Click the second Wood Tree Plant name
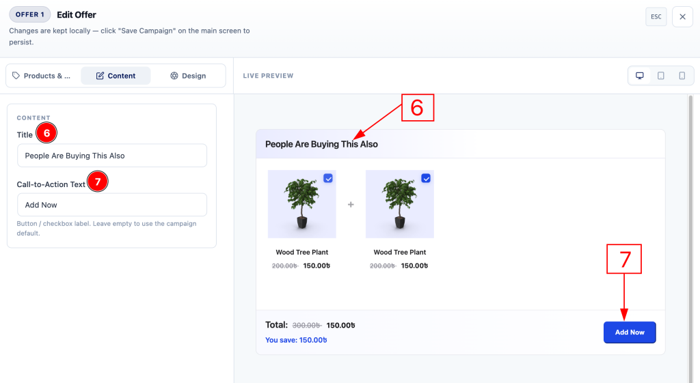This screenshot has height=383, width=700. click(399, 252)
